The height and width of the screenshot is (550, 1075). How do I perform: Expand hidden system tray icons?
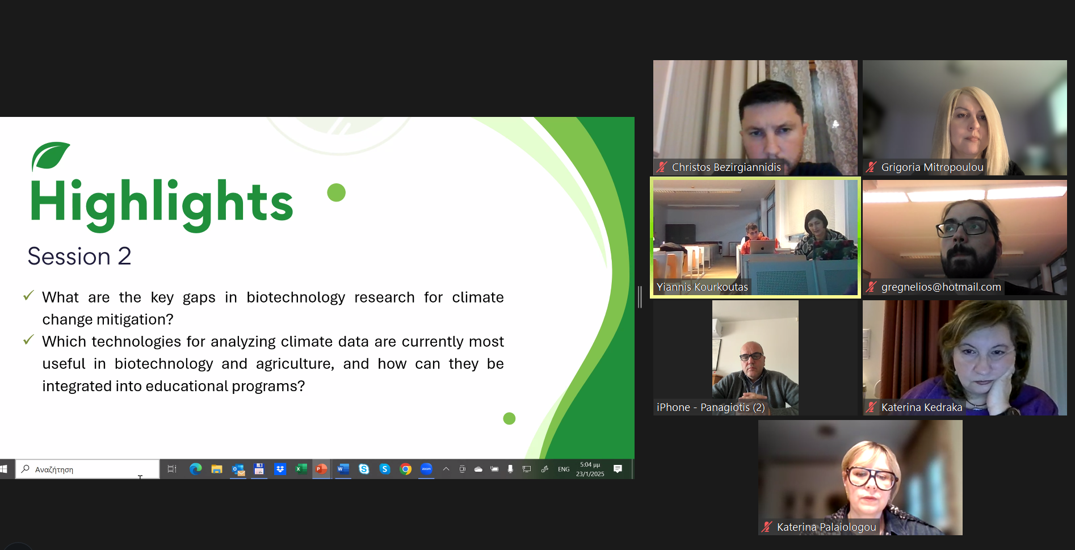[446, 469]
